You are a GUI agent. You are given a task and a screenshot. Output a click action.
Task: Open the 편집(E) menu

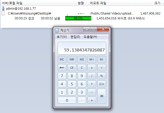[x=75, y=37]
